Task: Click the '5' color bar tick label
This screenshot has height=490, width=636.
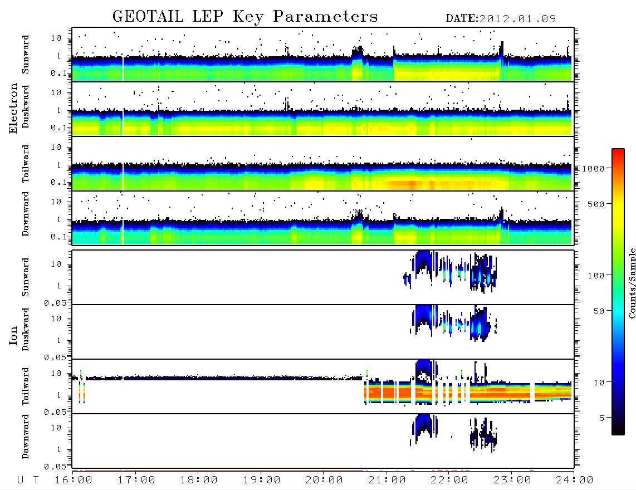Action: coord(601,418)
